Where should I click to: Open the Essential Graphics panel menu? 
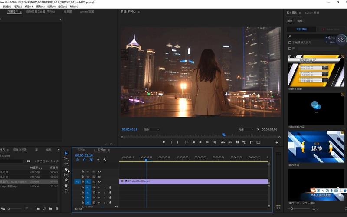[300, 13]
